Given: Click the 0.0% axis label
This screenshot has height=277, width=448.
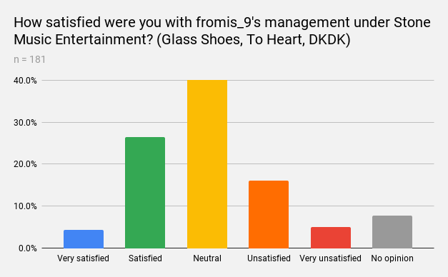Looking at the screenshot, I should point(27,248).
